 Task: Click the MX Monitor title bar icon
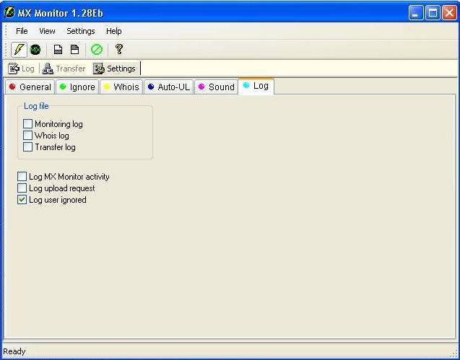tap(9, 12)
